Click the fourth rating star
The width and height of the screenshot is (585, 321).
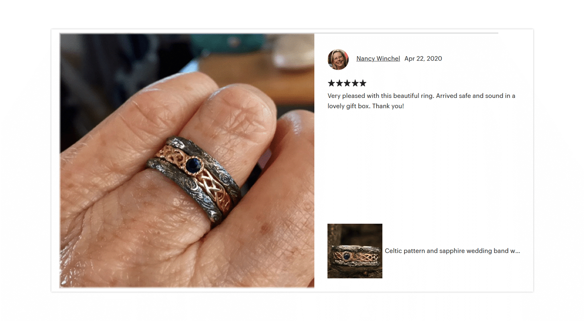(x=355, y=83)
